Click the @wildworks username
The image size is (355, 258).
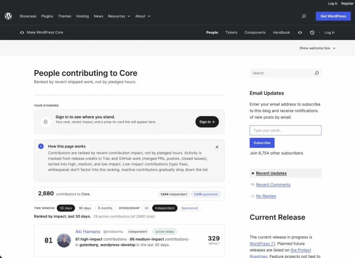(113, 232)
